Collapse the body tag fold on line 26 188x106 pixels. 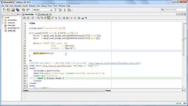(x=27, y=86)
